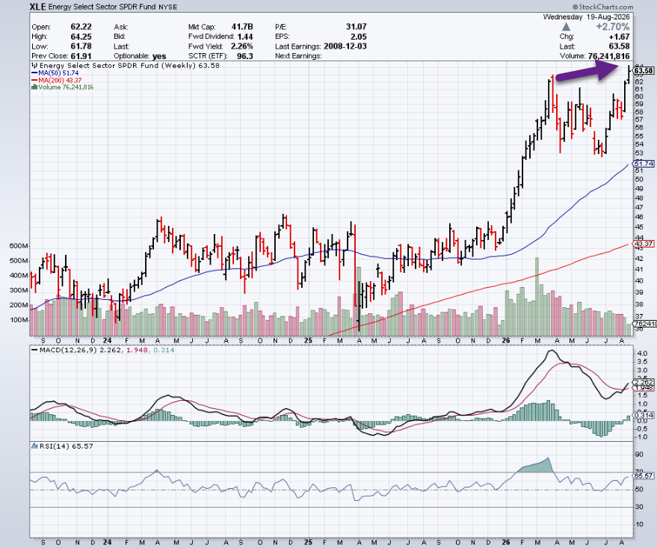Screen dimensions: 657x548
Task: Click the SCTR (ETF) 96.3 value
Action: click(244, 56)
